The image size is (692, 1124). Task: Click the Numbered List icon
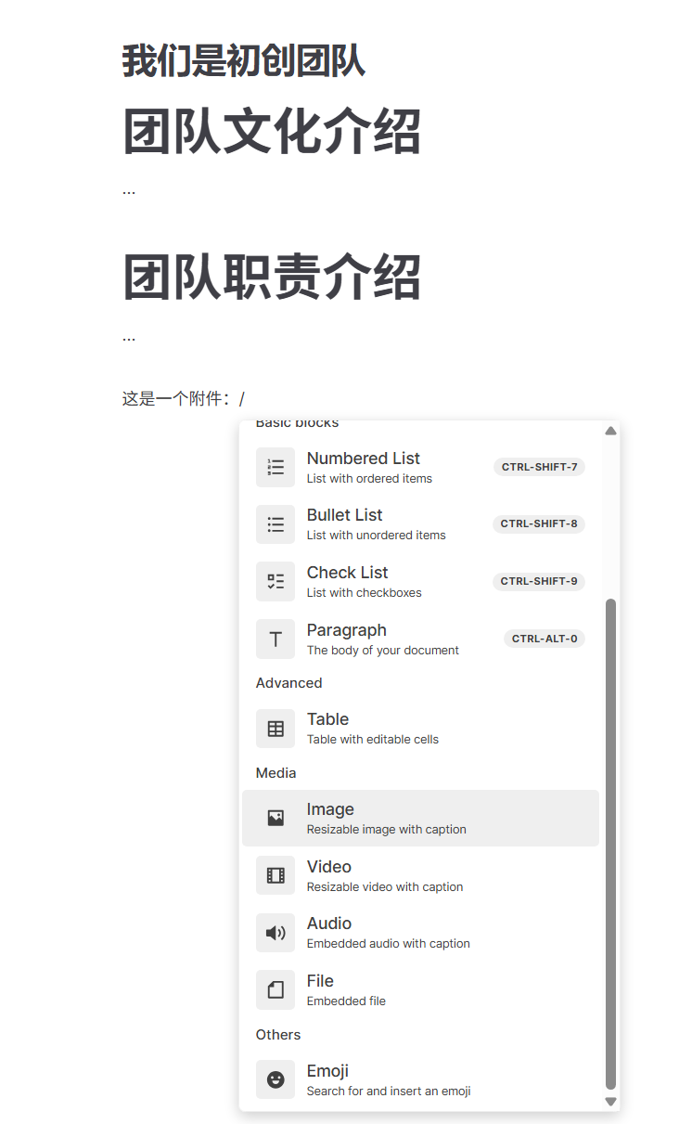[x=276, y=467]
